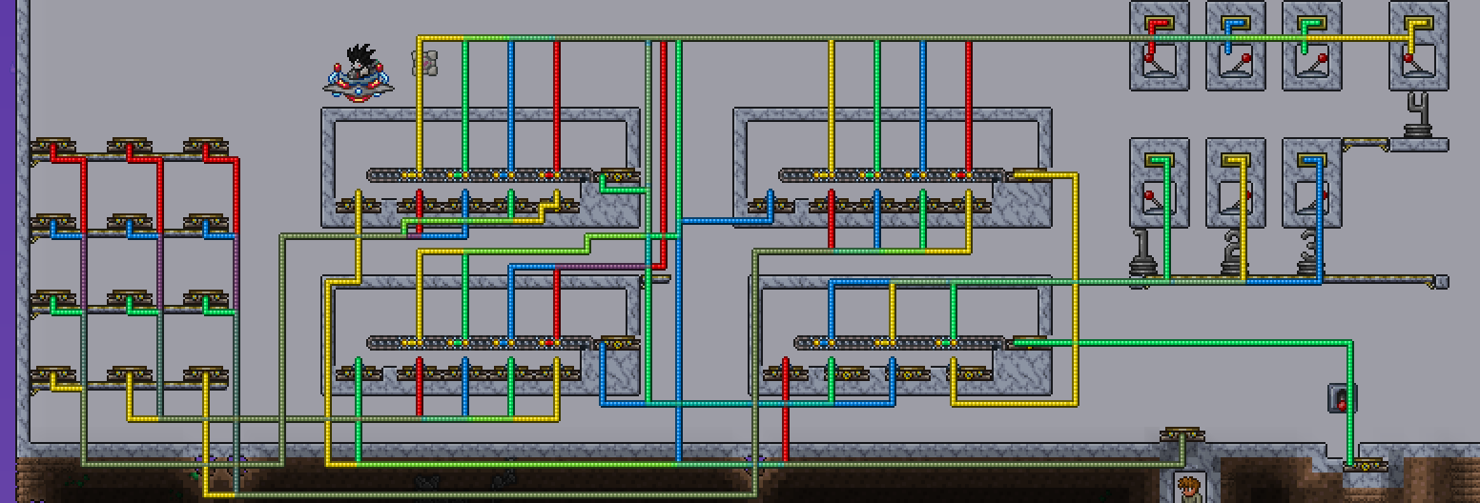This screenshot has height=503, width=1480.
Task: Click red-wired teleporter under the lower-right conveyor
Action: pos(786,374)
